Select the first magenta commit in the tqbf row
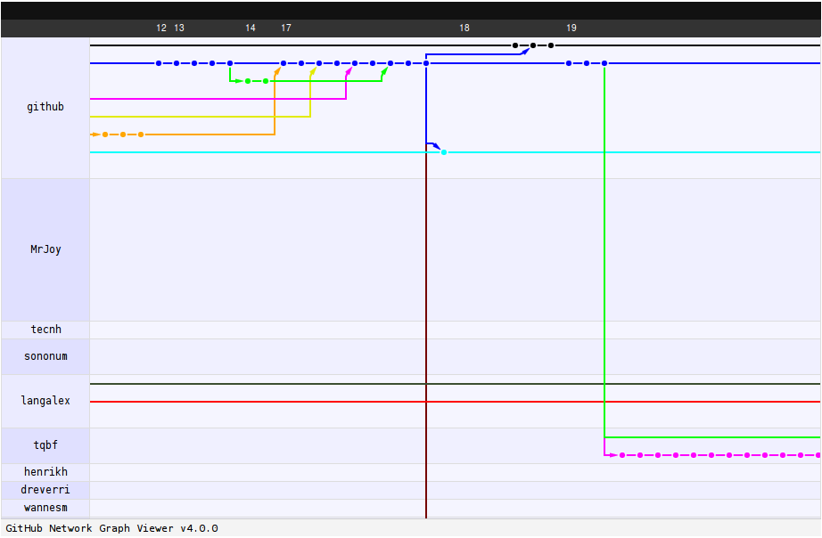Screen dimensions: 822x538 point(622,455)
